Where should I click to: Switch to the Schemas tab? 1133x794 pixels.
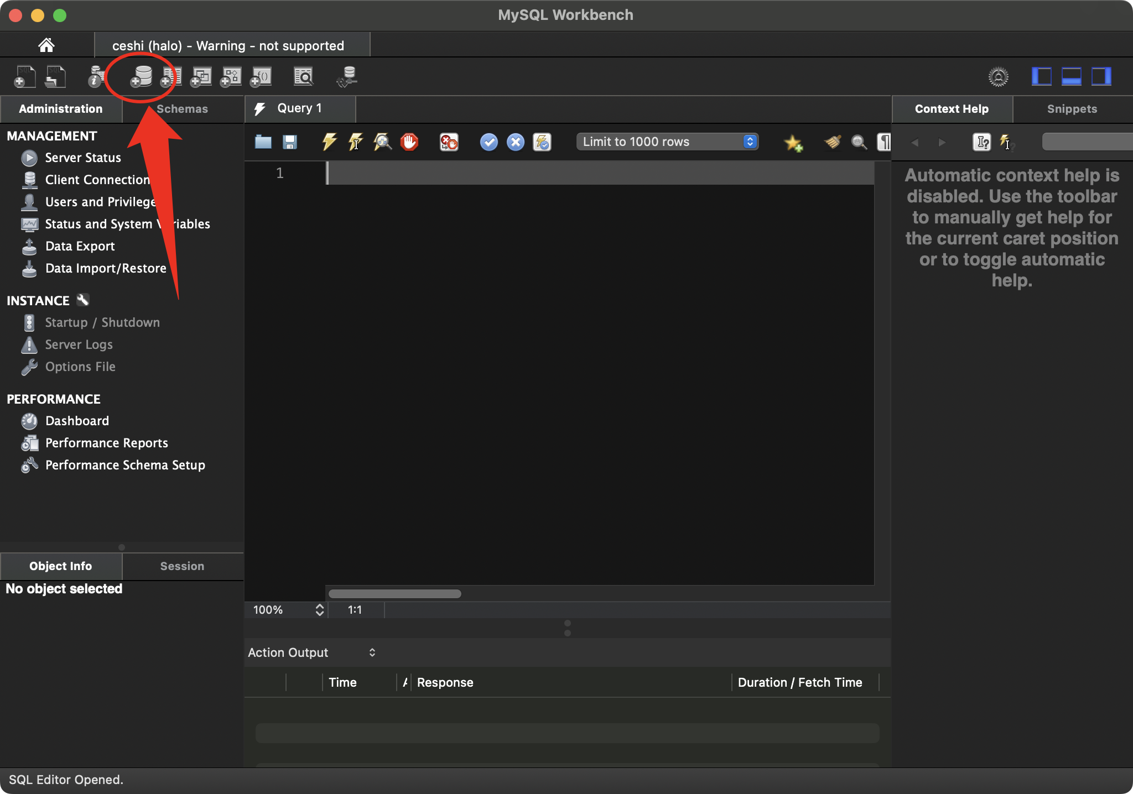pos(182,109)
